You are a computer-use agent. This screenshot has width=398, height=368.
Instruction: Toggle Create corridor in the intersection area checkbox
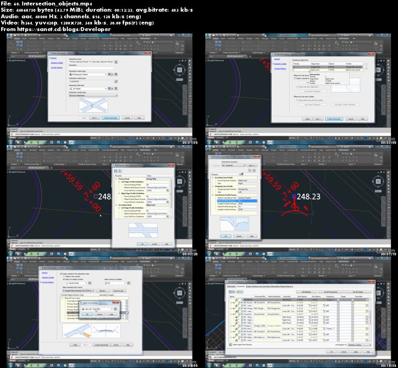pyautogui.click(x=61, y=274)
